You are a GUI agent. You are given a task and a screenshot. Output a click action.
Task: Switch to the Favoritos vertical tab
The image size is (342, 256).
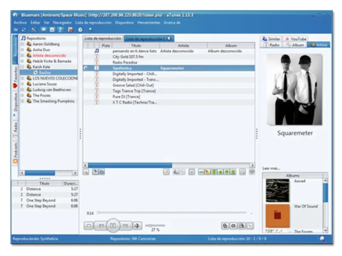point(15,77)
